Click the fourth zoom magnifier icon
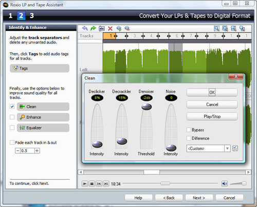 [242, 28]
